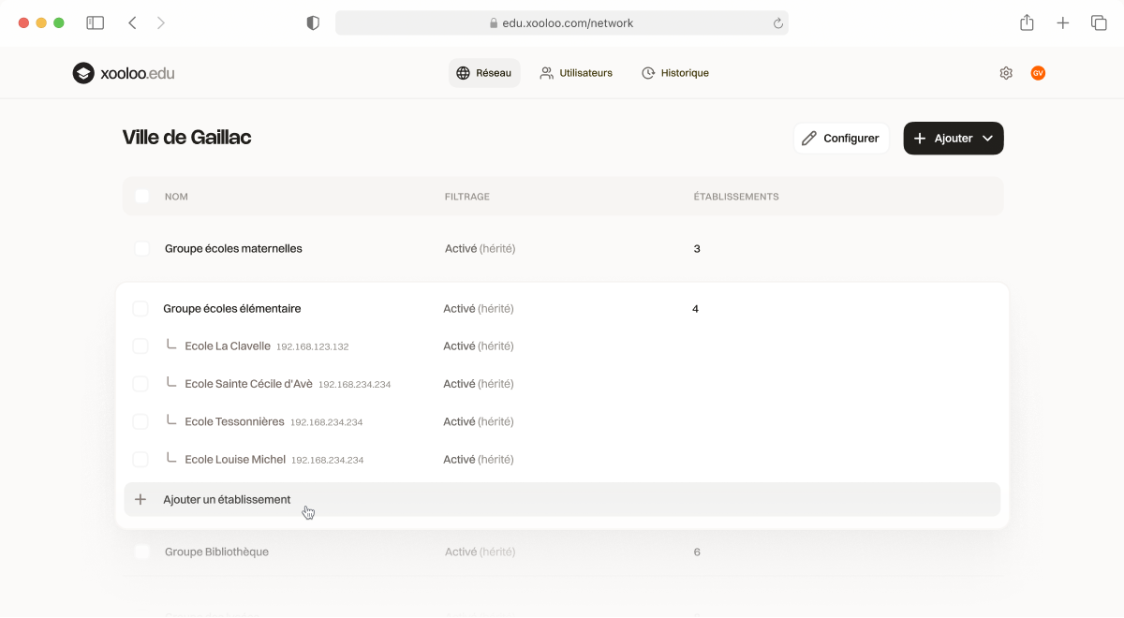Expand the Groupe Bibliothèque row
The width and height of the screenshot is (1124, 618).
coord(562,552)
